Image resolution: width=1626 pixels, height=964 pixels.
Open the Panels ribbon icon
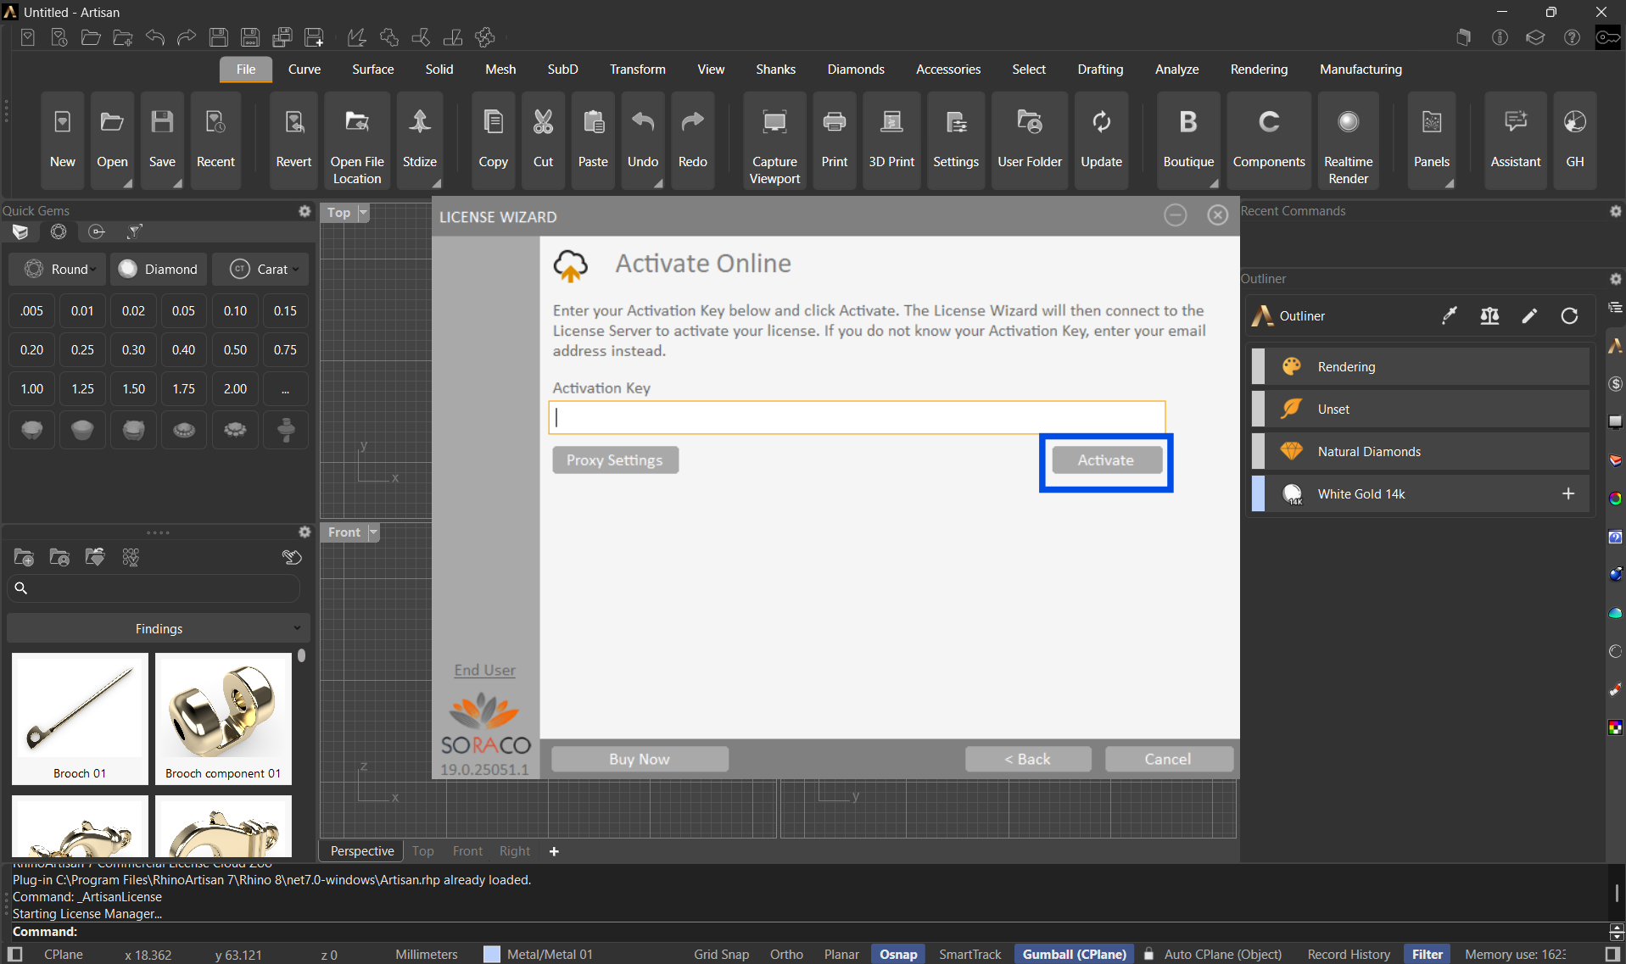point(1432,139)
